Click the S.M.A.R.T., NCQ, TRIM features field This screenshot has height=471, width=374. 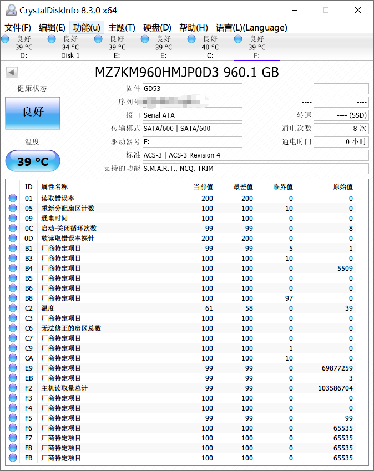click(256, 169)
